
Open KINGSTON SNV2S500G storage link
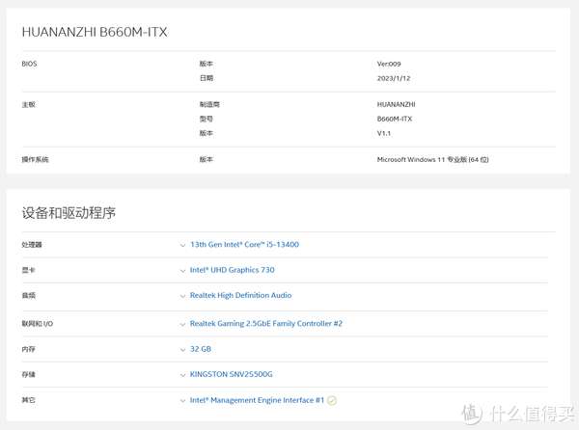(232, 374)
